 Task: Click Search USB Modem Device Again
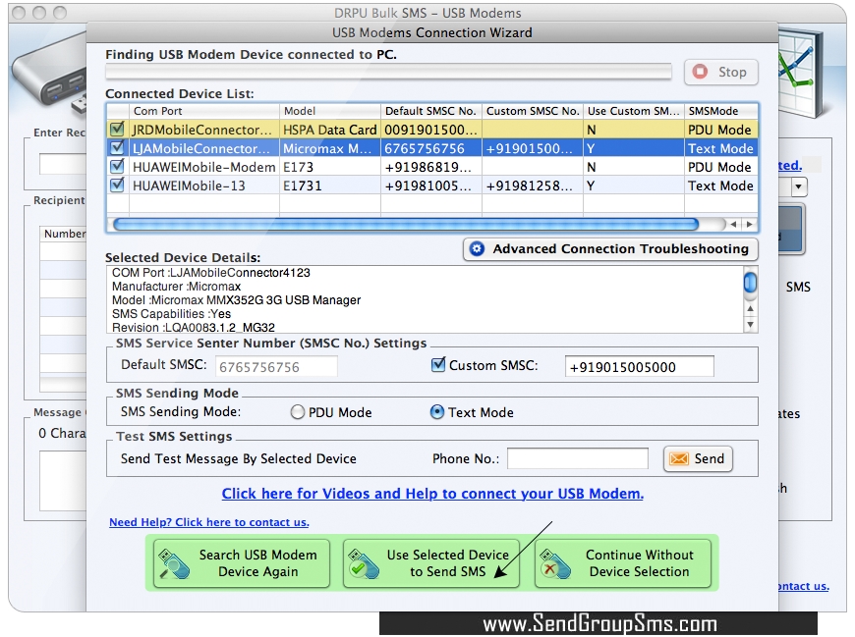tap(242, 563)
